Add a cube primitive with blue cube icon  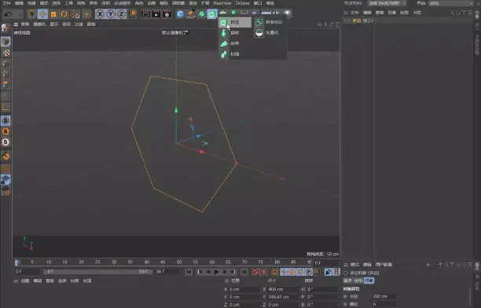[x=180, y=14]
